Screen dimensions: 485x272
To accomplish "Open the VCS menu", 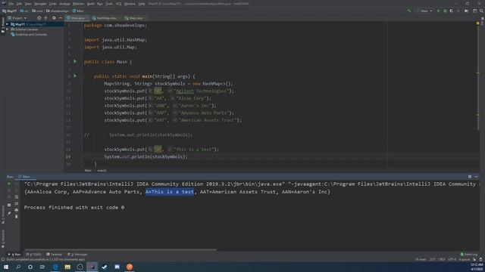I will (x=118, y=4).
